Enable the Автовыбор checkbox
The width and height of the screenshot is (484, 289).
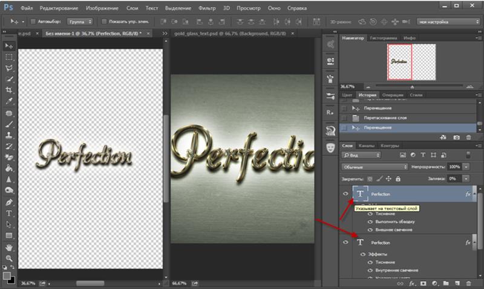click(x=33, y=21)
